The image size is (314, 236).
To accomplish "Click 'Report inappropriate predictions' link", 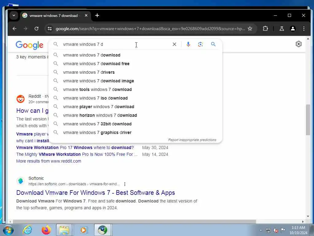I will pos(192,140).
